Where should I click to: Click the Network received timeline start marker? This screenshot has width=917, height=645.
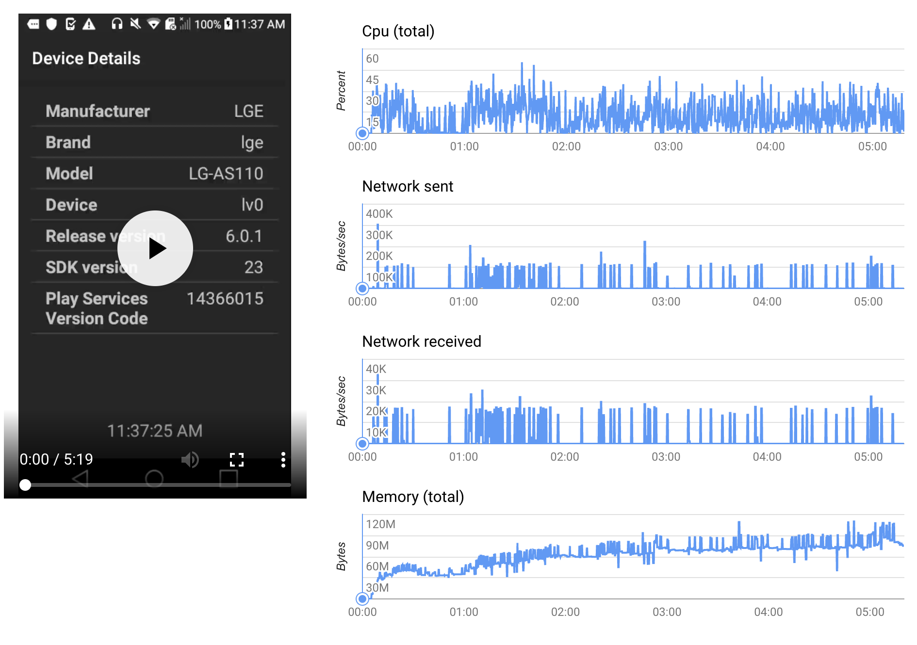pos(362,443)
